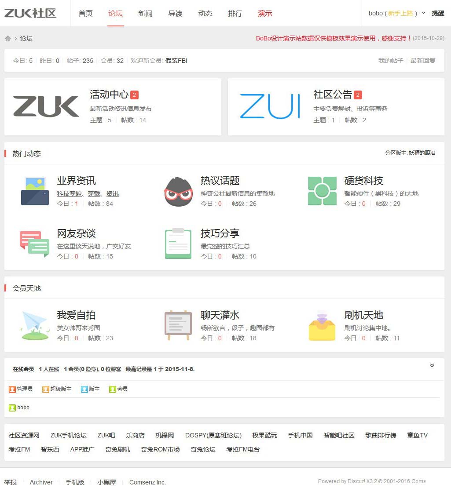Viewport: 451px width, 495px height.
Task: Click the 我爱自拍 paper plane icon
Action: pyautogui.click(x=35, y=325)
